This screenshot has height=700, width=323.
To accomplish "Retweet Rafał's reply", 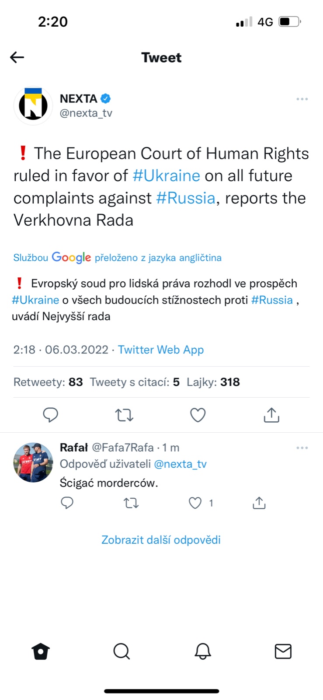I will click(x=131, y=503).
